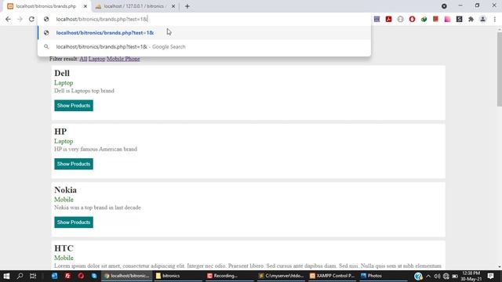Click the page vertical scrollbar thumb
The image size is (502, 282).
[x=500, y=69]
